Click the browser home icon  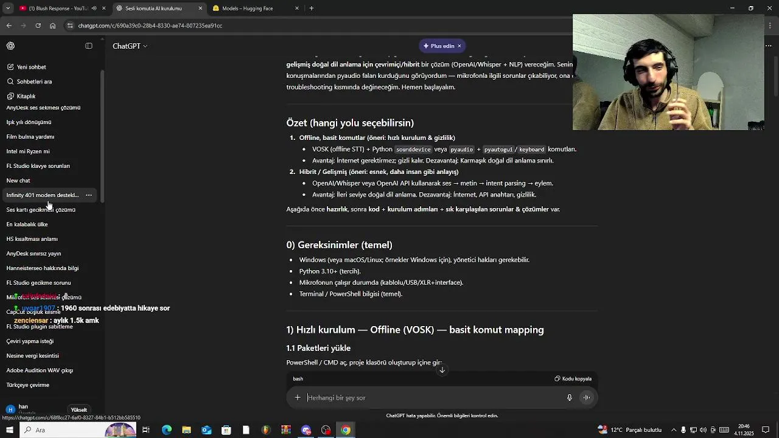pyautogui.click(x=52, y=26)
